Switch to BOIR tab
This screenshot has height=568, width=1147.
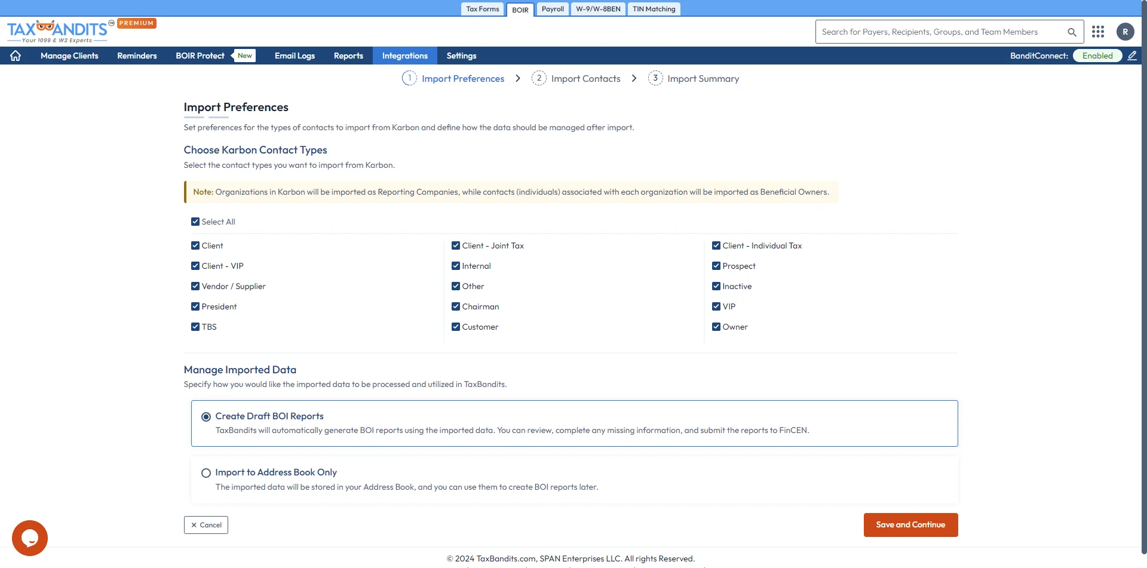(520, 10)
